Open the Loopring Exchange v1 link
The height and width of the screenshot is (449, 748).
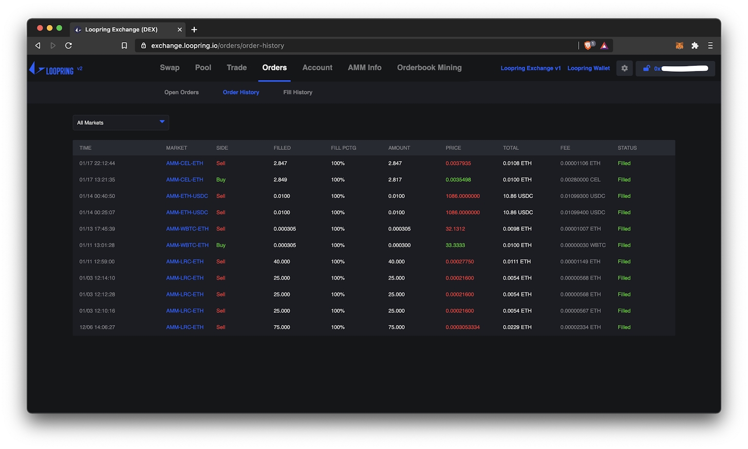tap(530, 68)
